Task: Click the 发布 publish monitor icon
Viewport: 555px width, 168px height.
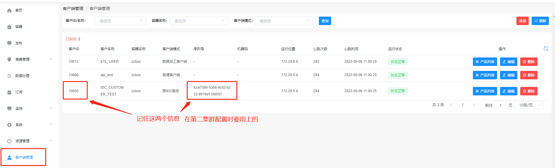Action: (x=9, y=43)
